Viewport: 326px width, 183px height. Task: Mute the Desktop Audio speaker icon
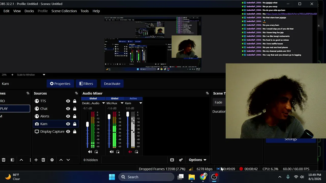tap(90, 152)
